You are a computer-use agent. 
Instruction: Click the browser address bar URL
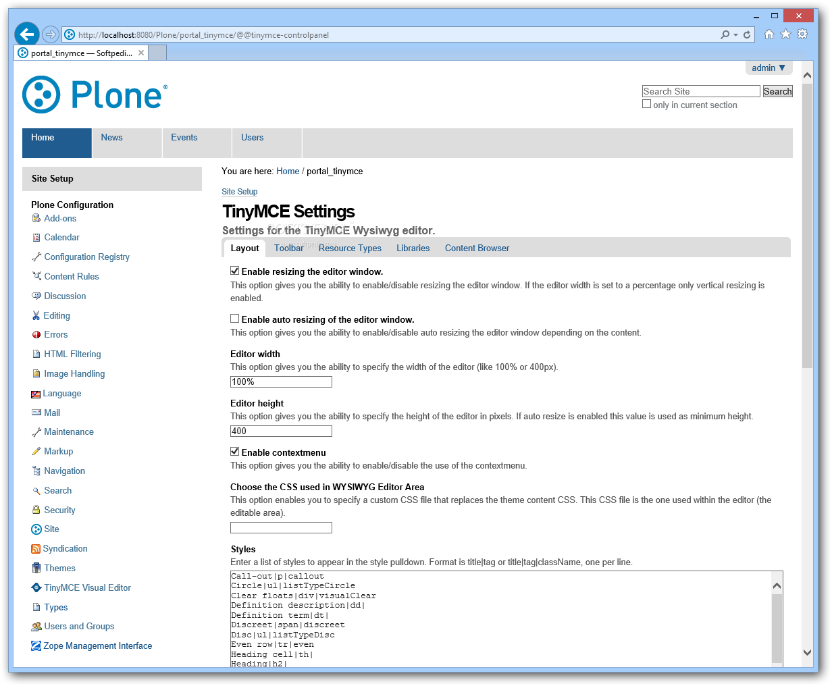[203, 34]
